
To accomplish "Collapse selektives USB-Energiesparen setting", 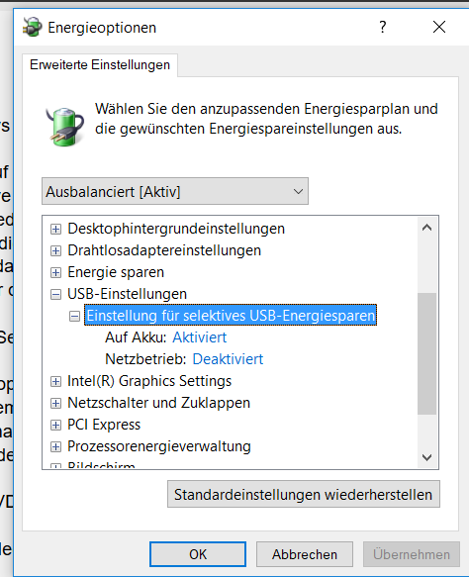I will (x=74, y=316).
